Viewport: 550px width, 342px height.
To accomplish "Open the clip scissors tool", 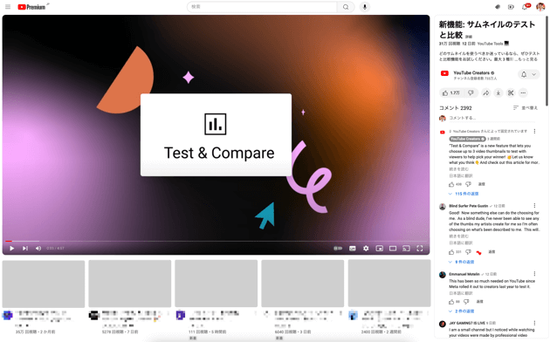I will (511, 92).
